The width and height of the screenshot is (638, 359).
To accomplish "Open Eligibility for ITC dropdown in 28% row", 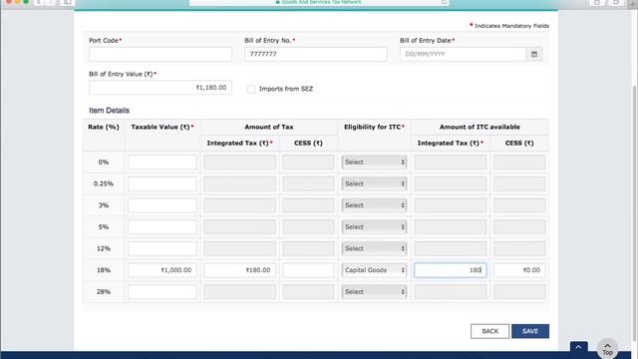I will coord(374,291).
